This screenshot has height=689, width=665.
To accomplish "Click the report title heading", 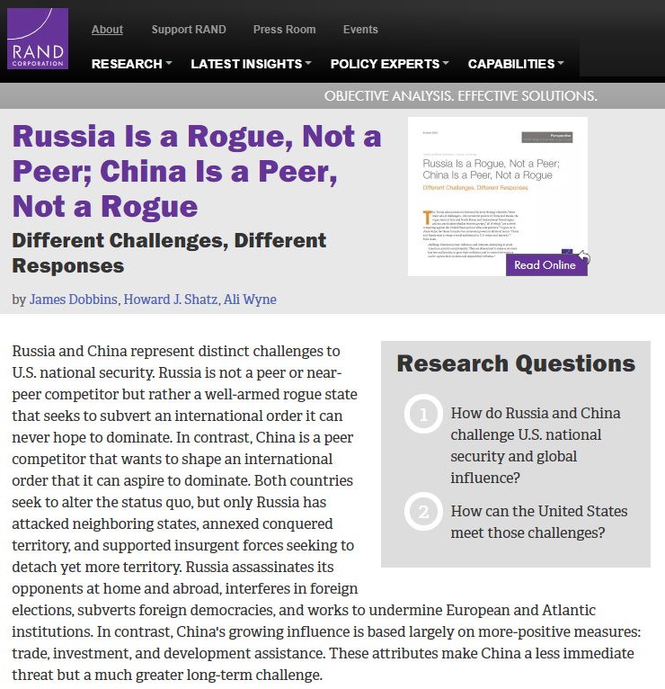I will (196, 171).
